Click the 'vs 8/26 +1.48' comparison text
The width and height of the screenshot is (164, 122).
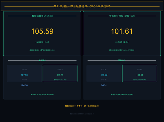pyautogui.click(x=42, y=42)
